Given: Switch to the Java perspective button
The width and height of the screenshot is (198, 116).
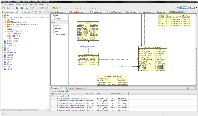Looking at the screenshot, I should click(183, 8).
